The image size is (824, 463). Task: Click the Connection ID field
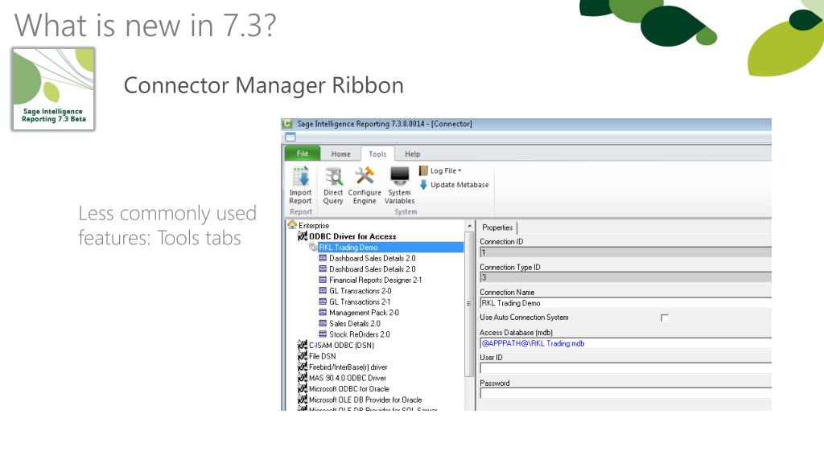pyautogui.click(x=625, y=252)
